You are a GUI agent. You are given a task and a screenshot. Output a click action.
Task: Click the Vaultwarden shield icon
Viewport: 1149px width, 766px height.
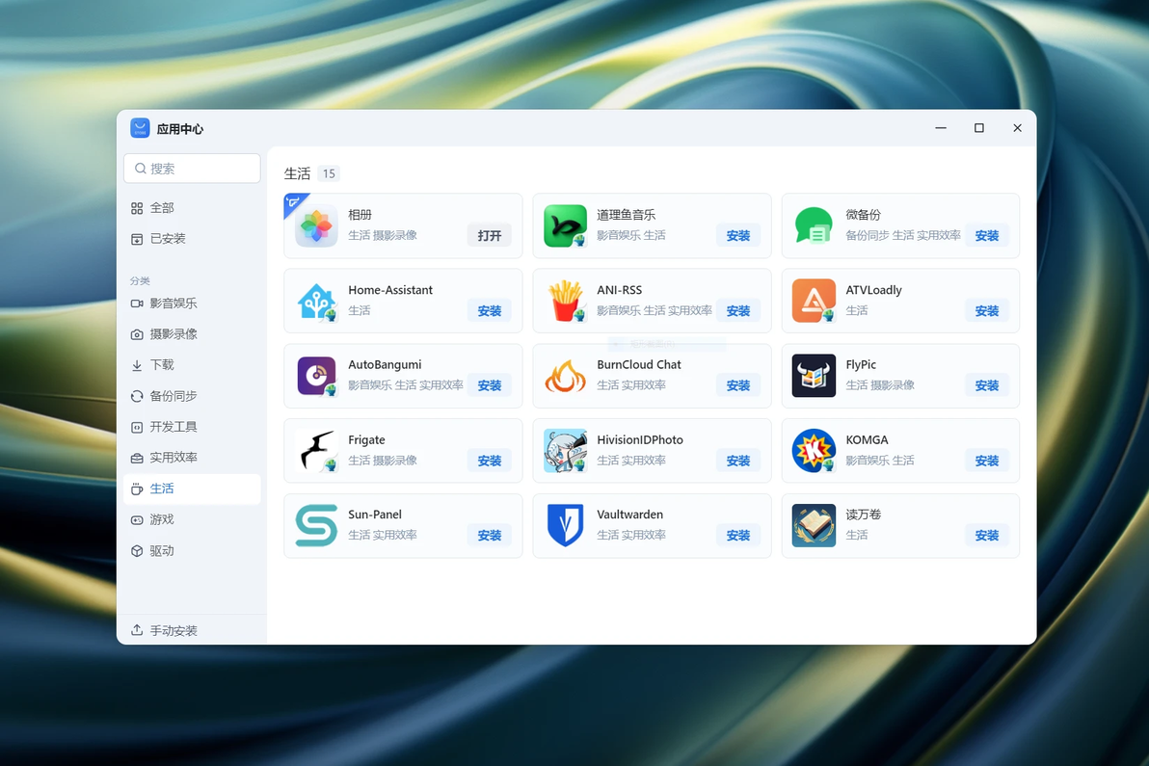pyautogui.click(x=565, y=526)
